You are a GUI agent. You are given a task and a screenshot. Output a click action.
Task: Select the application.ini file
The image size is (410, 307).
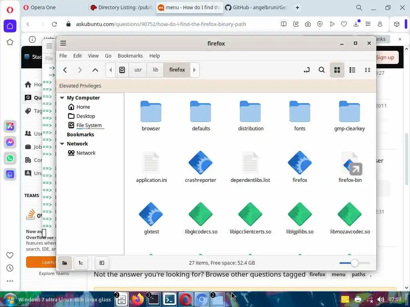(151, 167)
